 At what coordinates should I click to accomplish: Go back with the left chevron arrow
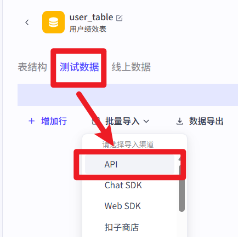[27, 22]
